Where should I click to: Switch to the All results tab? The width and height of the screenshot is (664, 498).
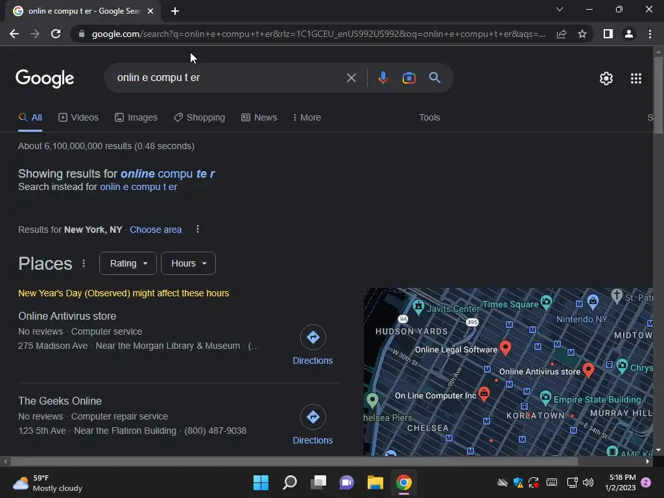click(x=30, y=118)
